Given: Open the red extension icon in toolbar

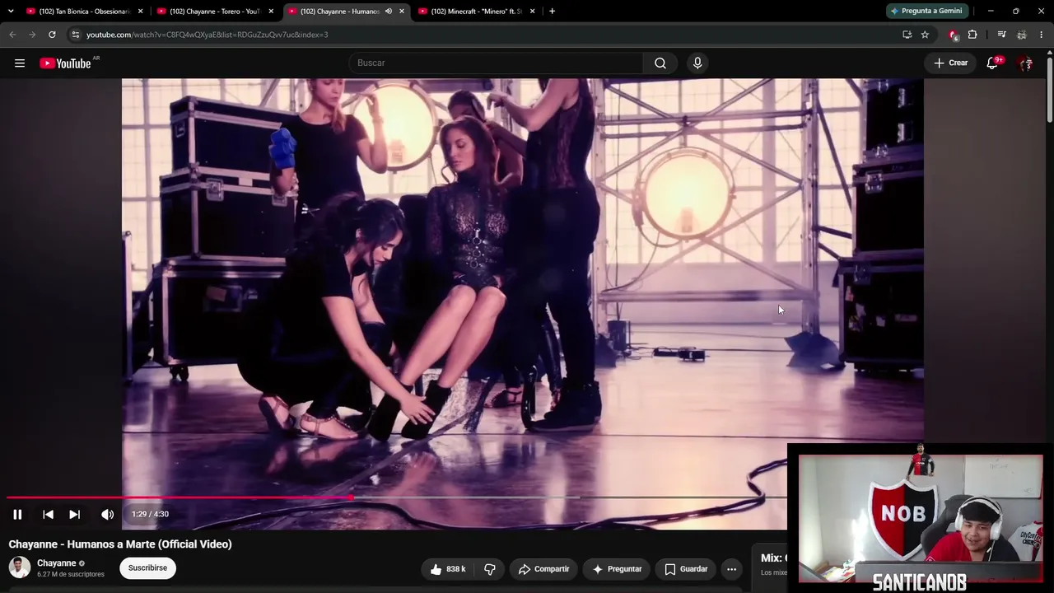Looking at the screenshot, I should coord(953,35).
